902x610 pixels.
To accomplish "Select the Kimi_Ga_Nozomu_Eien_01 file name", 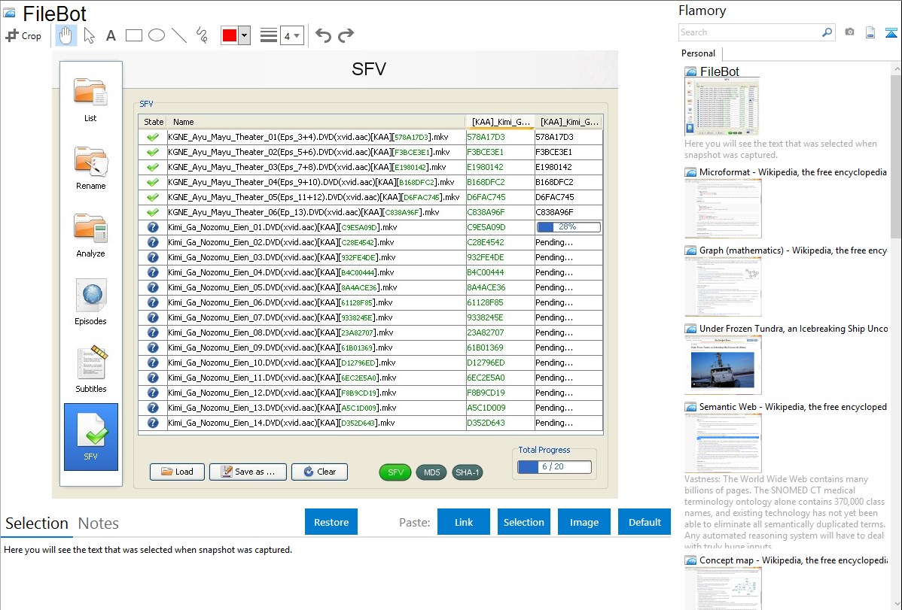I will pos(282,227).
